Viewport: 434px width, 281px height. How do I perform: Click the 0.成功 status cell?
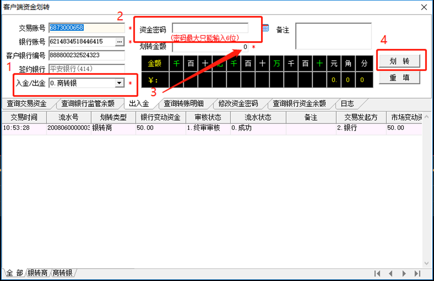[x=258, y=128]
